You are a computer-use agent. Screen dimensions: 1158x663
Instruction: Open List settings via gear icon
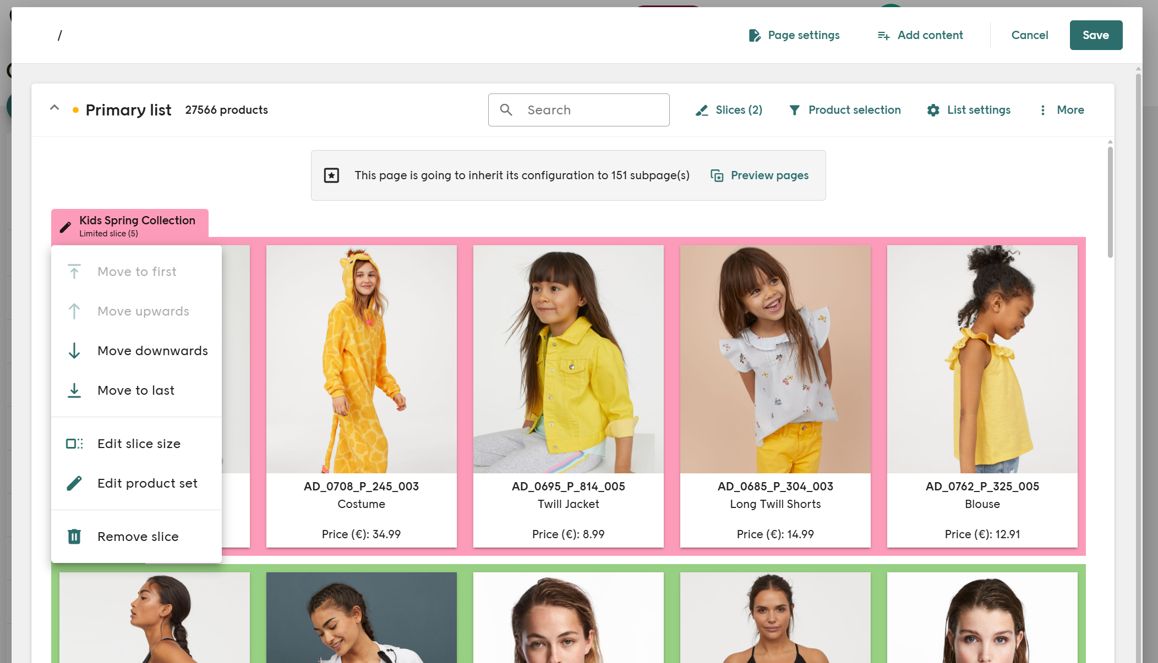[x=933, y=110]
